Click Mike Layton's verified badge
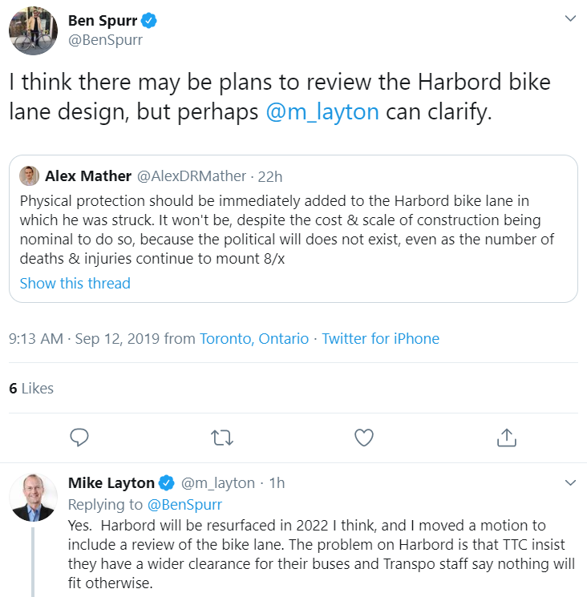Screen dimensions: 587x597 (166, 483)
